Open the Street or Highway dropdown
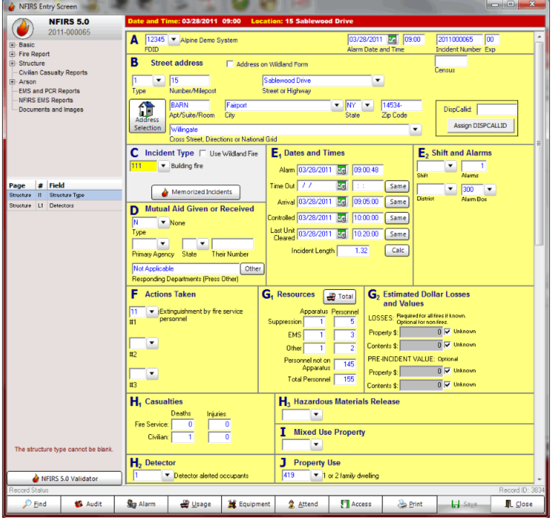 [377, 81]
